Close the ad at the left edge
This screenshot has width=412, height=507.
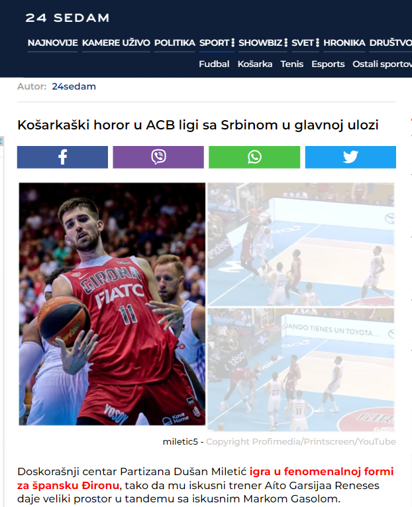tap(1, 141)
